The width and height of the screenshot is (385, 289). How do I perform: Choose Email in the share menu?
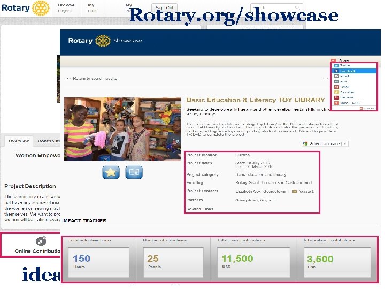point(355,77)
